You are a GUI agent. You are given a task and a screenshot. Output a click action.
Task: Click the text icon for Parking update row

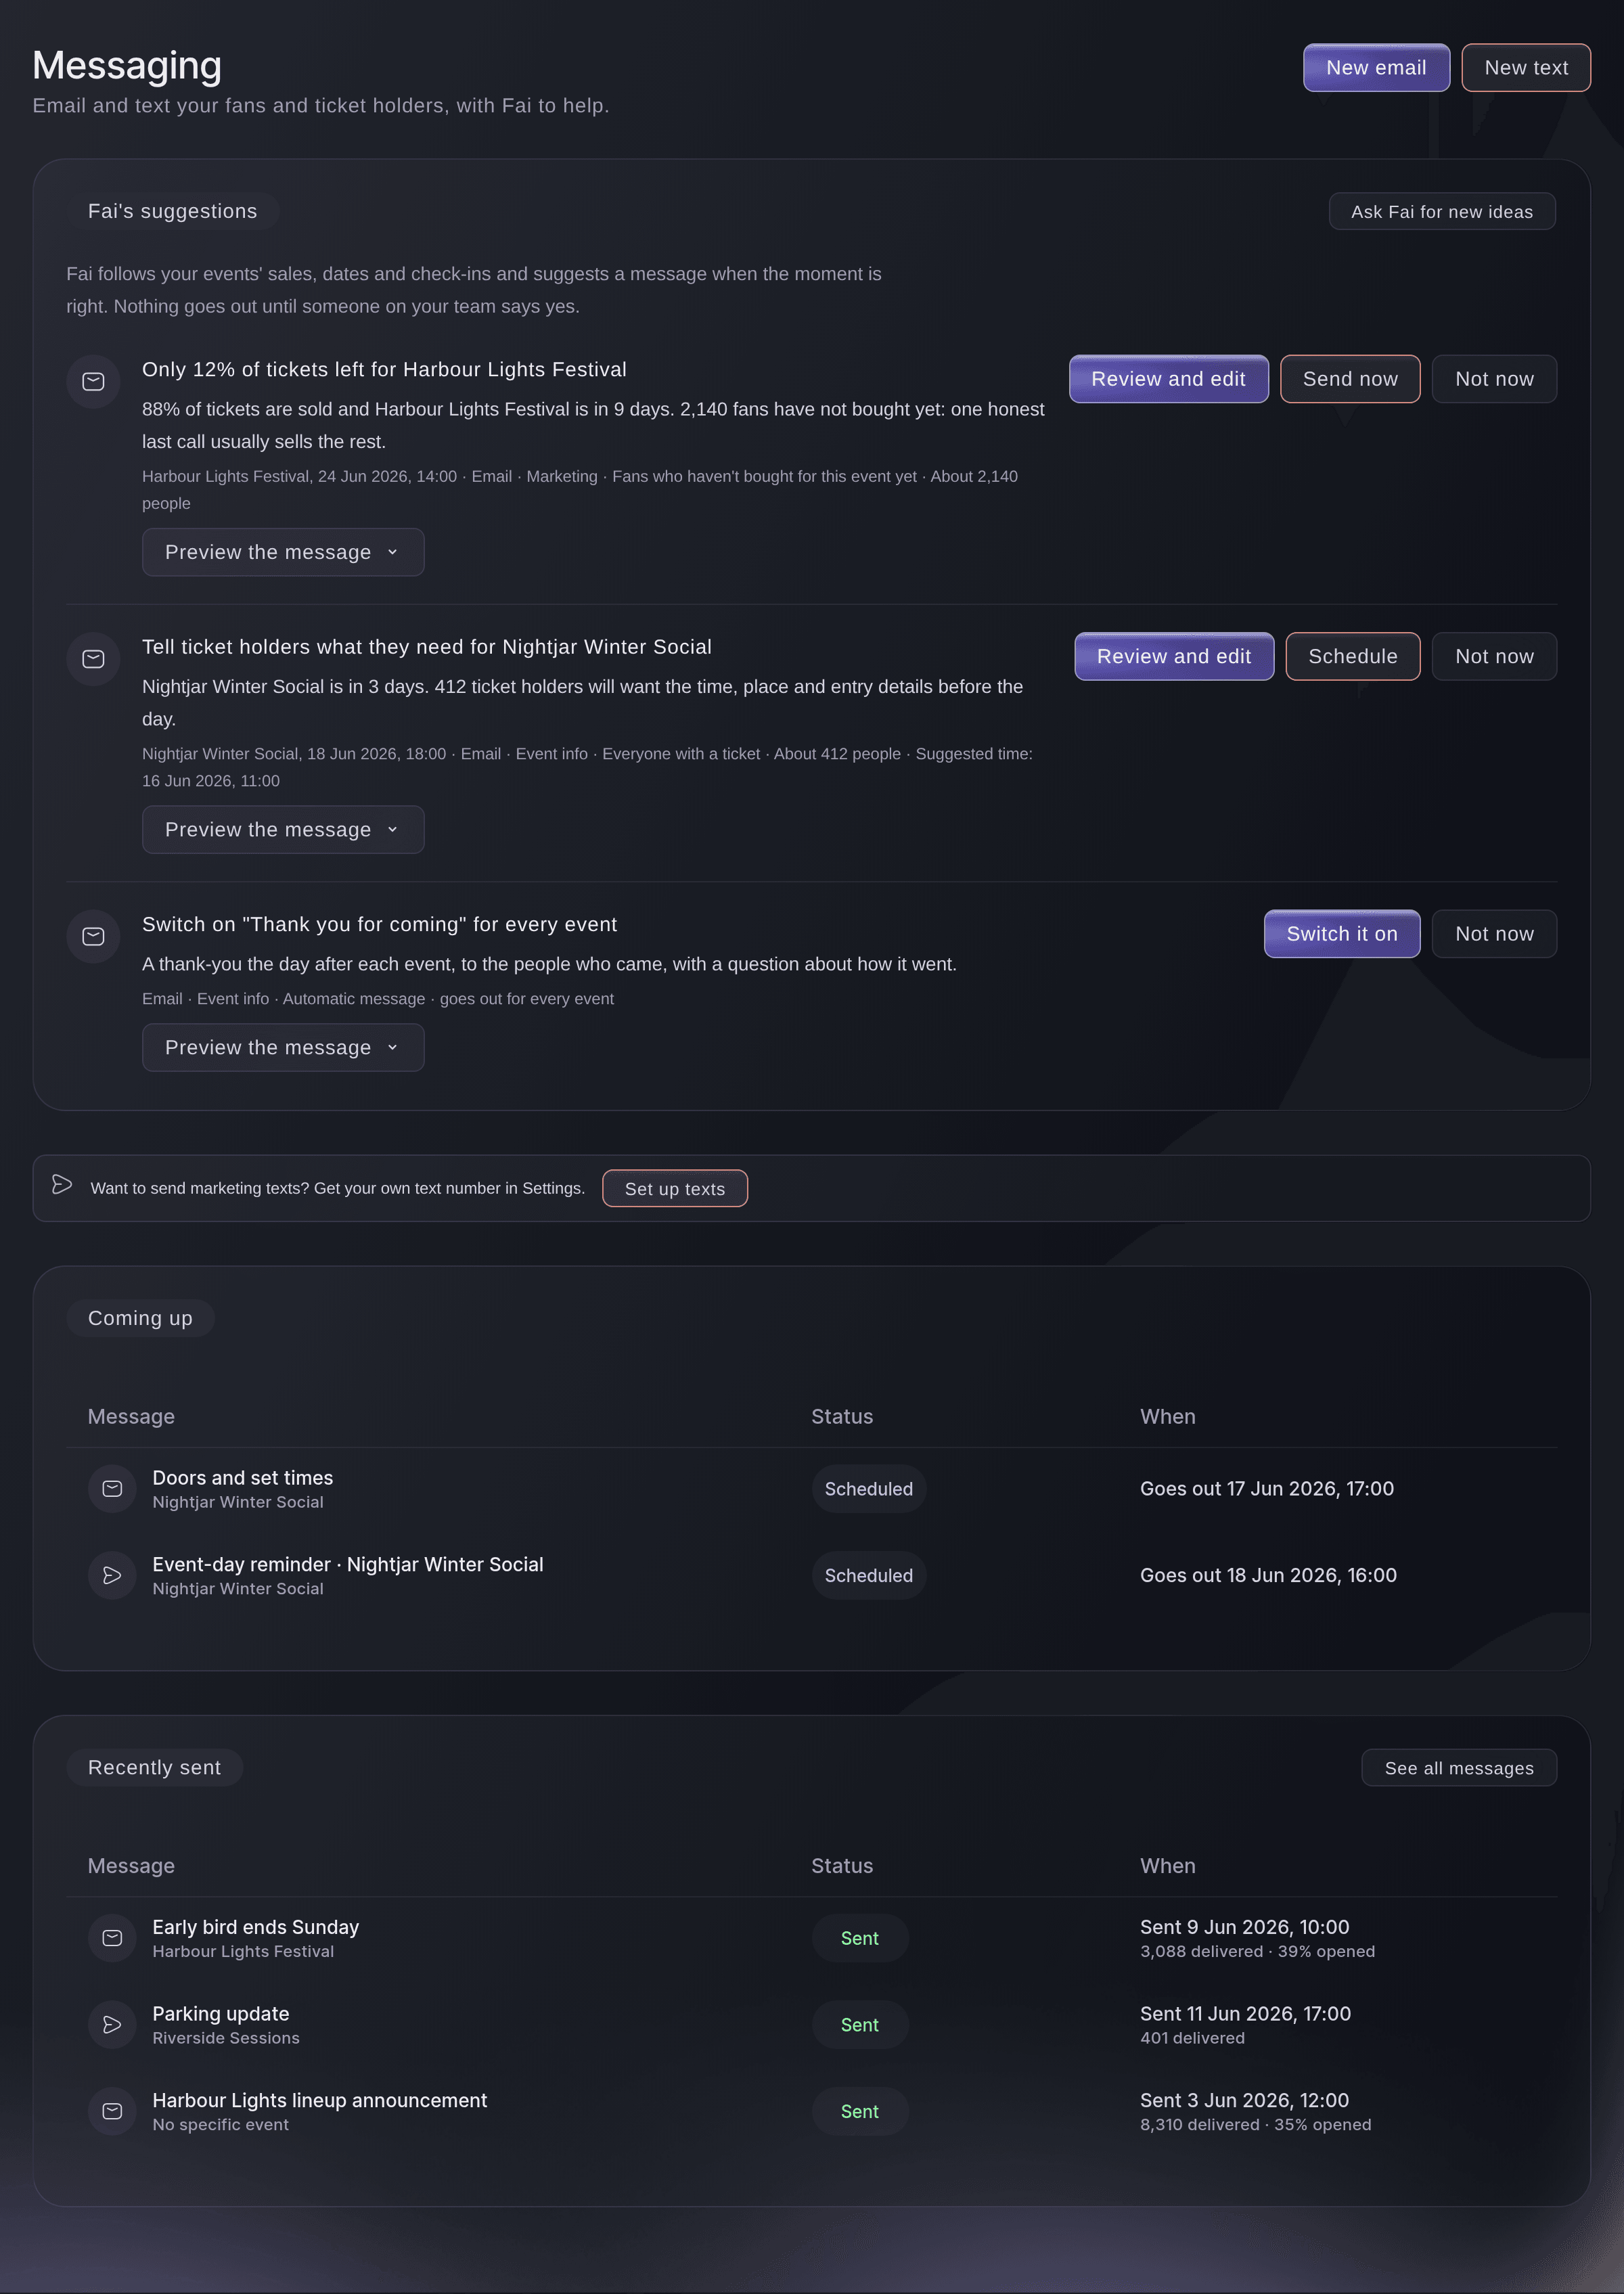click(x=112, y=2024)
